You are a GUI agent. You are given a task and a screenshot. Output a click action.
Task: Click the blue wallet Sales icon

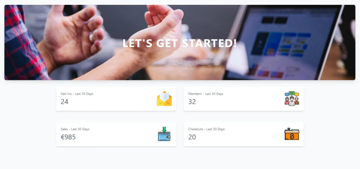click(164, 134)
